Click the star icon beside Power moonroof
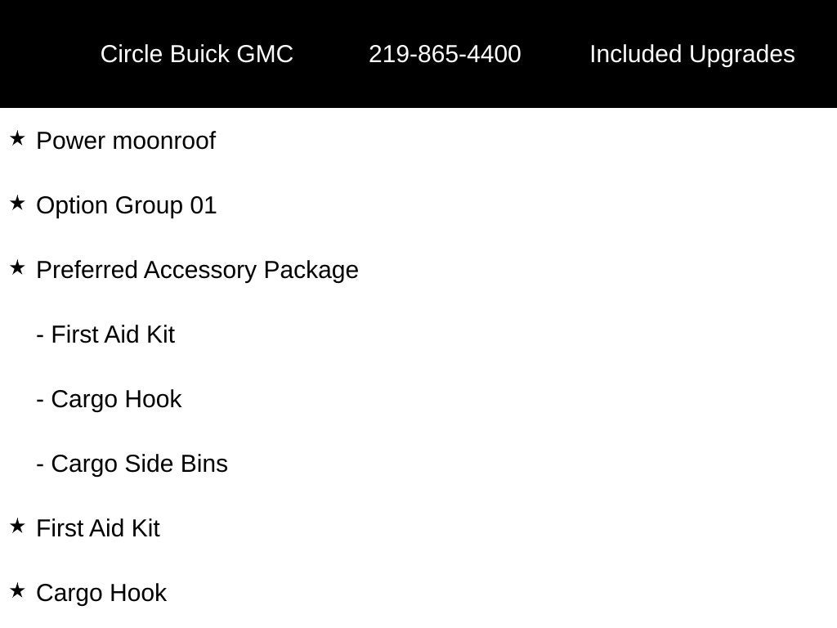Screen dimensions: 837x628 pyautogui.click(x=17, y=139)
